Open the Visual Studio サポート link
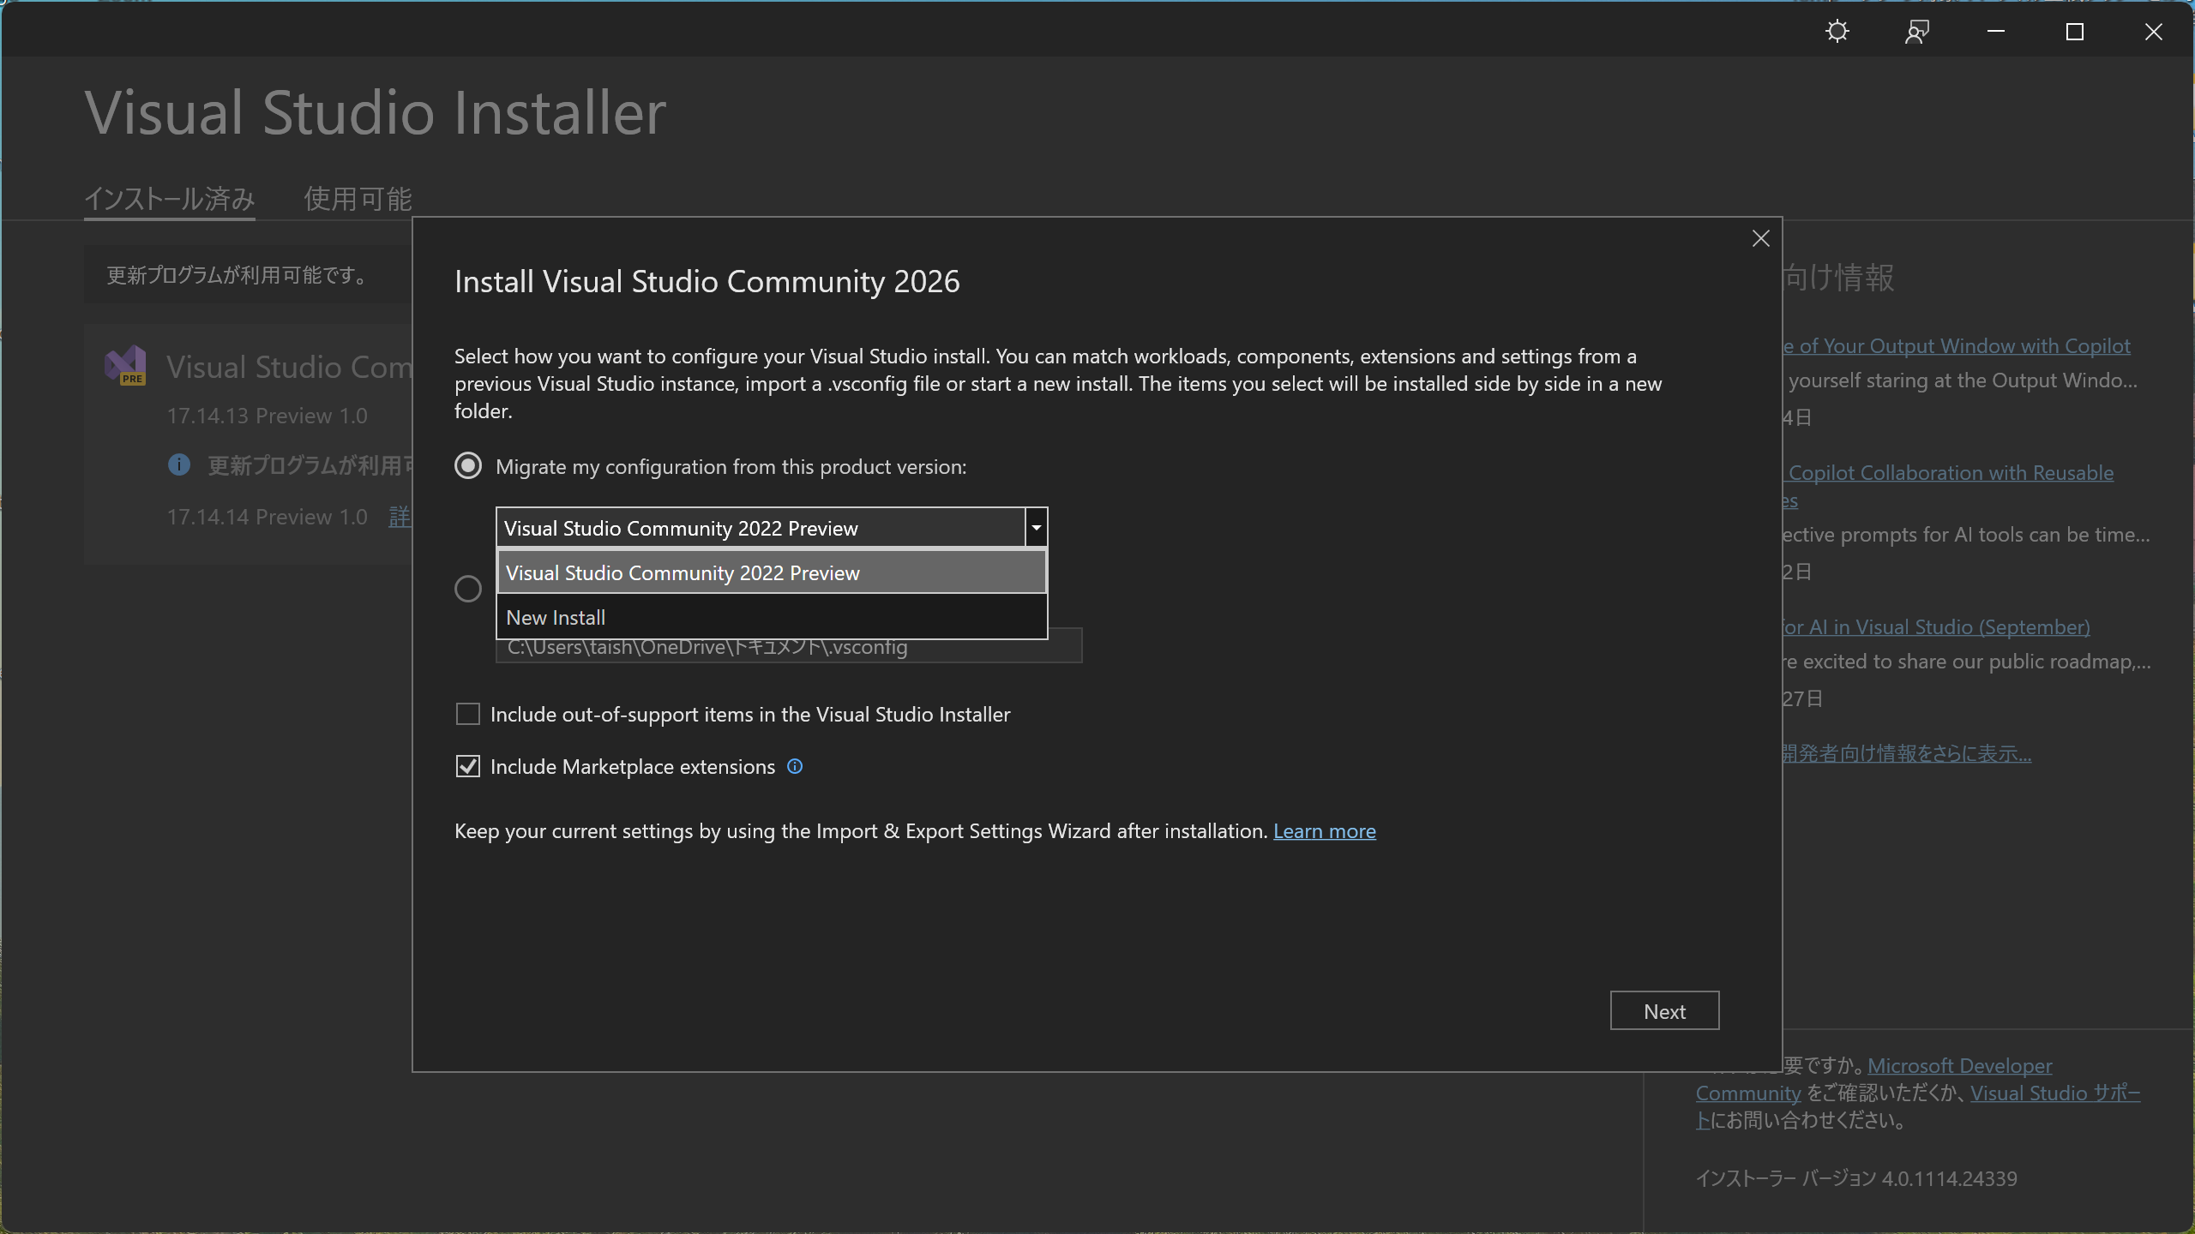 2054,1093
